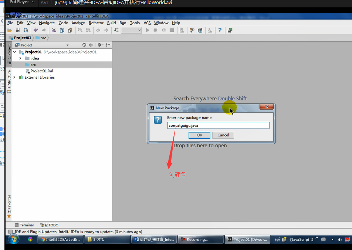Click the Undo arrow icon
The height and width of the screenshot is (250, 352).
coord(36,30)
